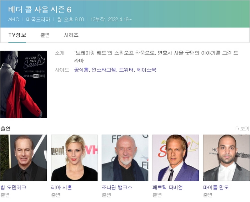The height and width of the screenshot is (202, 250).
Task: Open the photo above 밥 오덴커크
Action: pos(24,158)
